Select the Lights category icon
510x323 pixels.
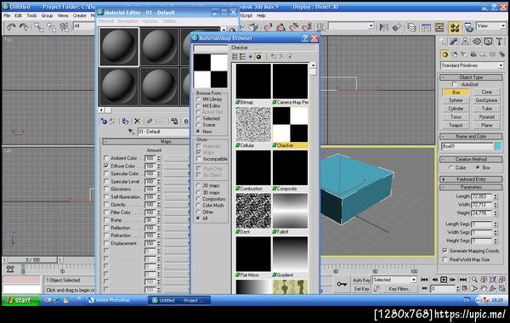pyautogui.click(x=464, y=54)
